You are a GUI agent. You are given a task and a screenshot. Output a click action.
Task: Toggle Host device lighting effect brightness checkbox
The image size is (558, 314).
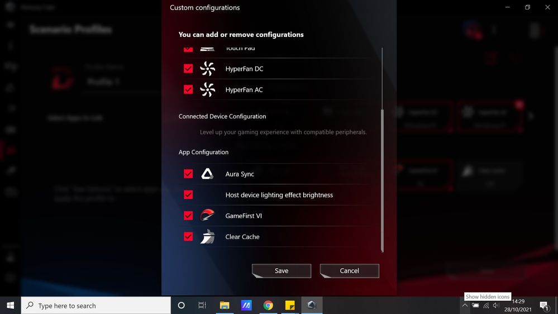(x=188, y=195)
